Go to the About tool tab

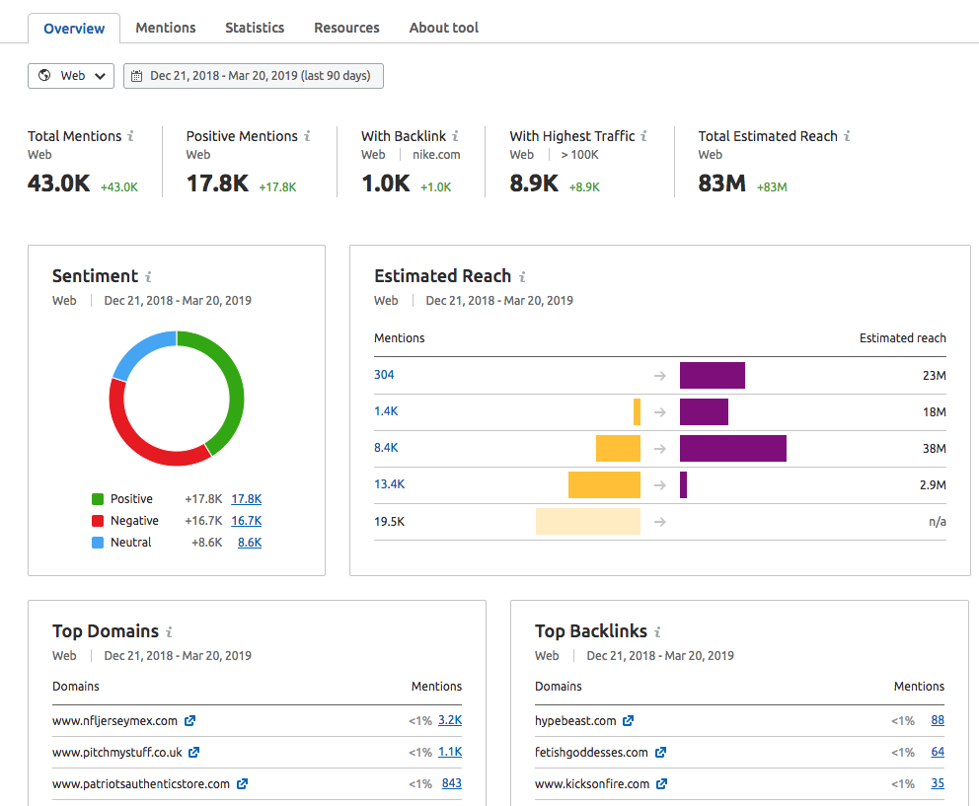click(x=443, y=28)
